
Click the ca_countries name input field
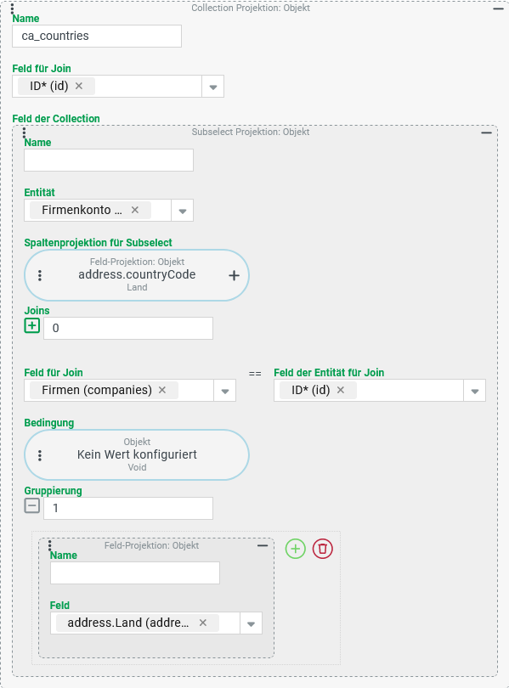pos(97,36)
